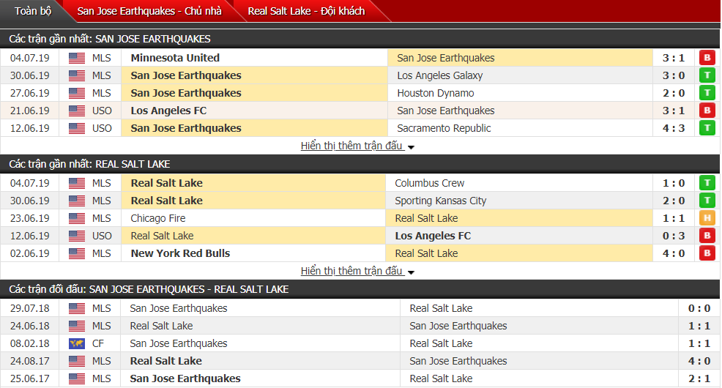Expand more Real Salt Lake matches
722x388 pixels.
(357, 271)
